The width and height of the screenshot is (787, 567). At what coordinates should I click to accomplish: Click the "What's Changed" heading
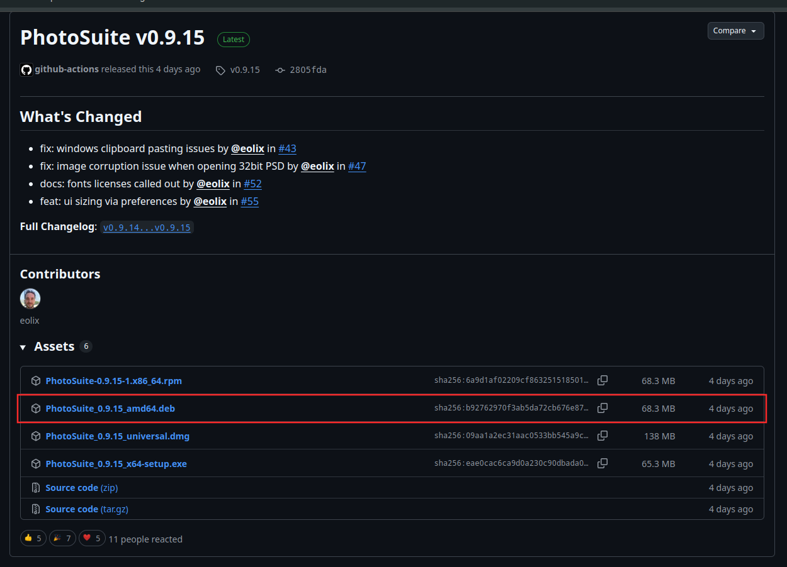[81, 117]
